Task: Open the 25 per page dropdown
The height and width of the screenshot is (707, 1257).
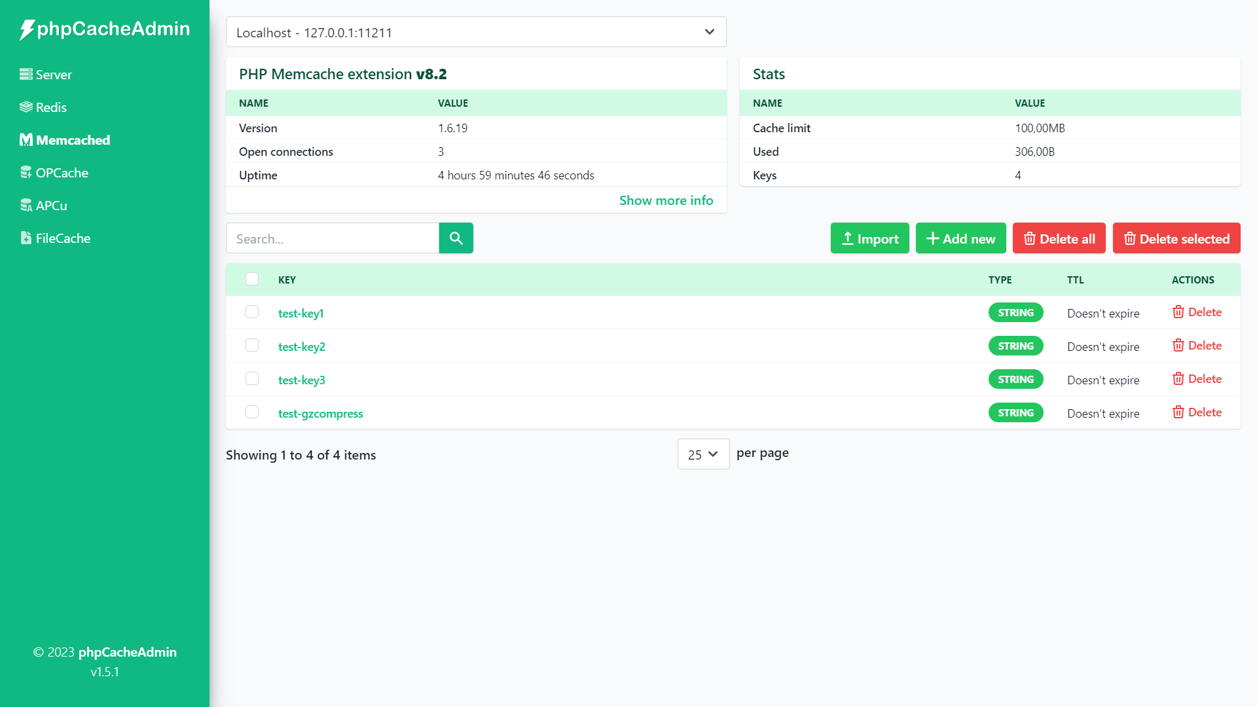Action: point(703,454)
